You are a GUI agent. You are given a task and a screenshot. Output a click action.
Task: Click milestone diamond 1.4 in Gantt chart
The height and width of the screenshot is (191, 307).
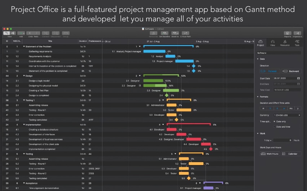pyautogui.click(x=194, y=66)
